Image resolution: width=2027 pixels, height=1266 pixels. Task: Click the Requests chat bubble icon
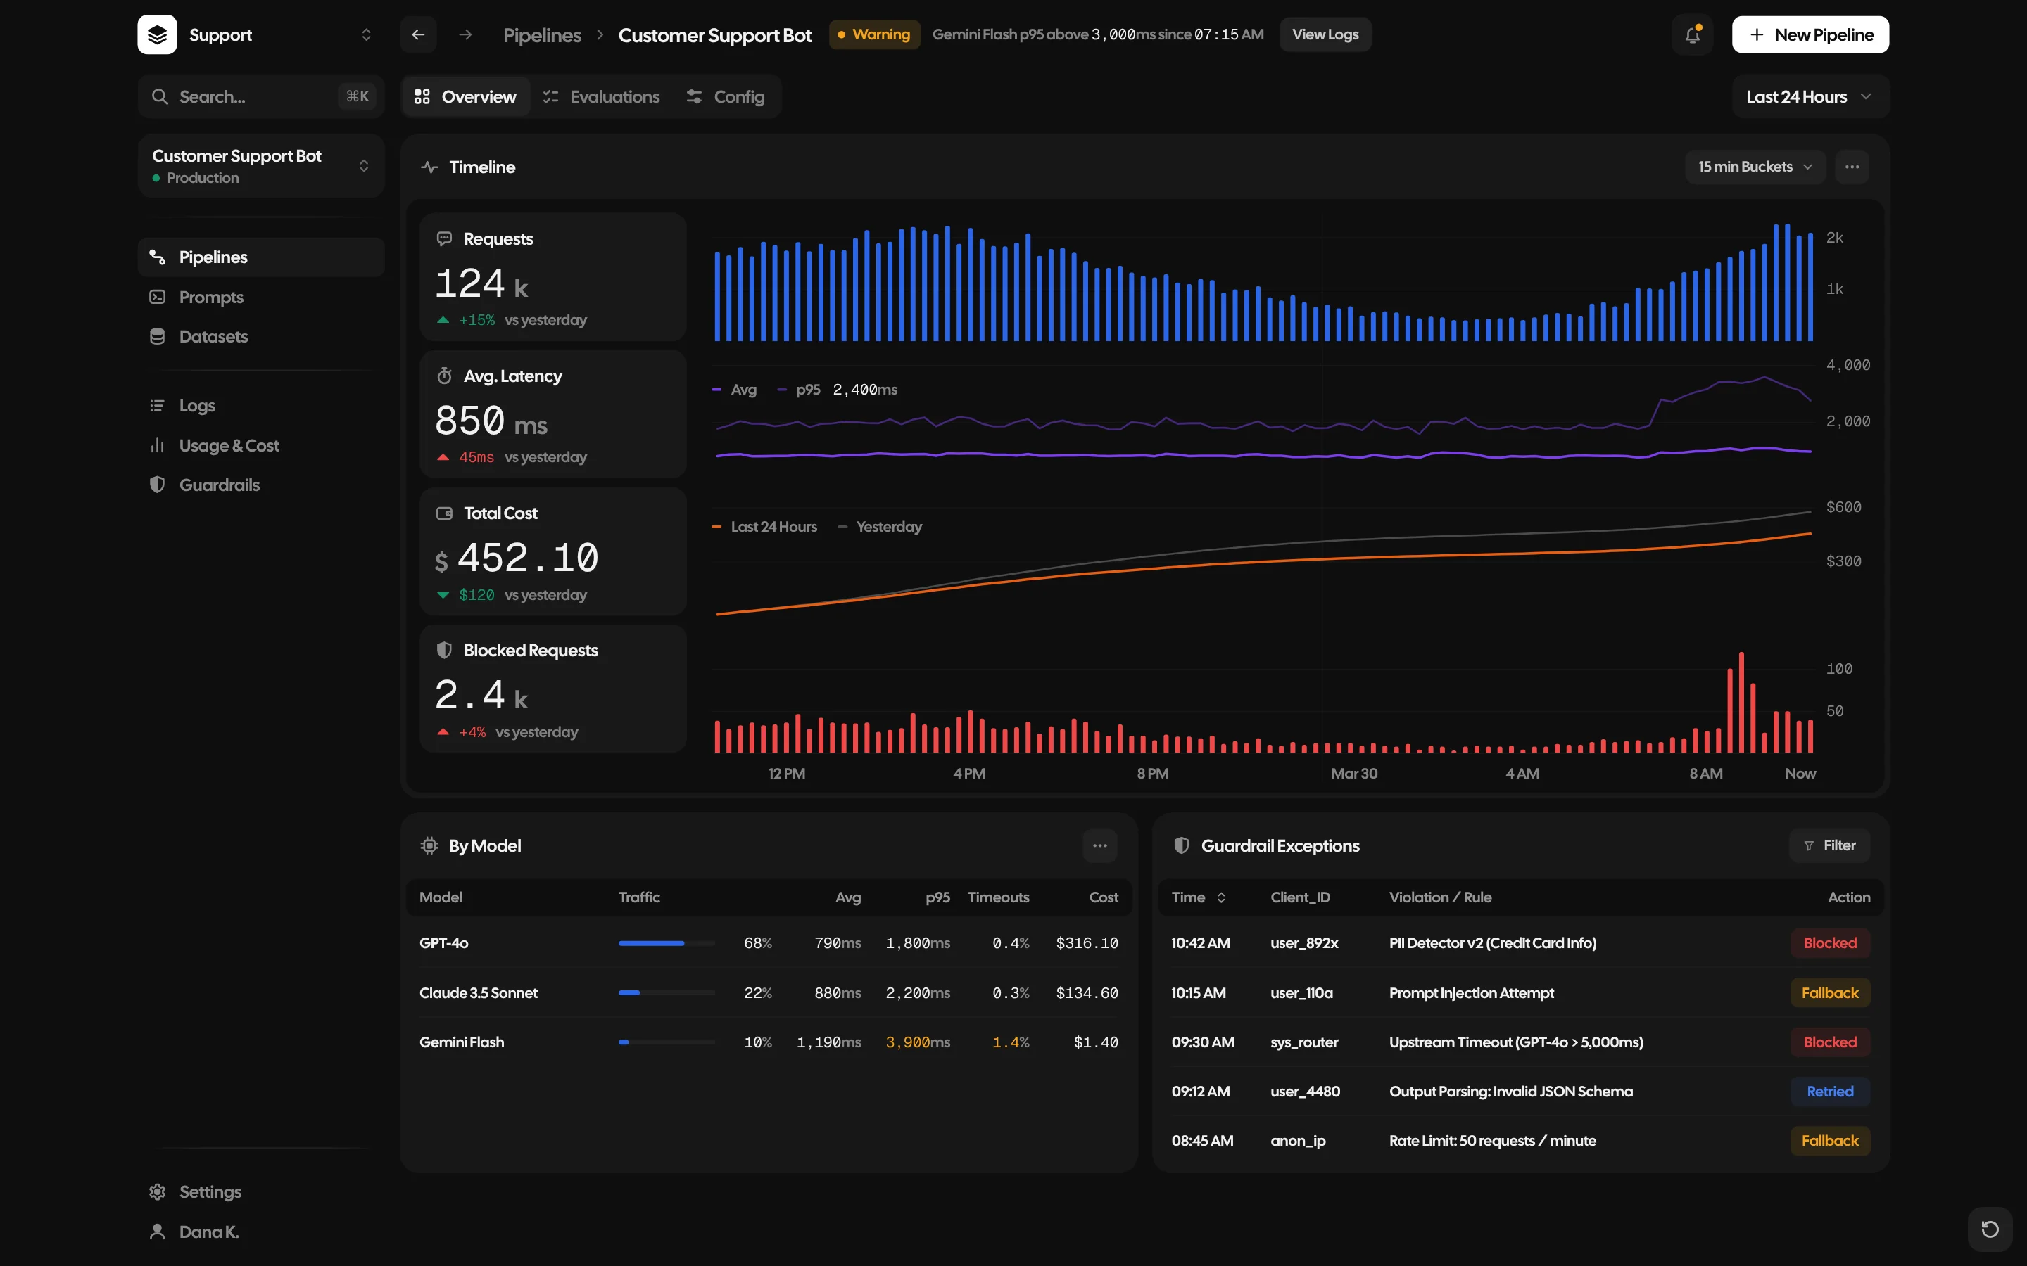[445, 238]
